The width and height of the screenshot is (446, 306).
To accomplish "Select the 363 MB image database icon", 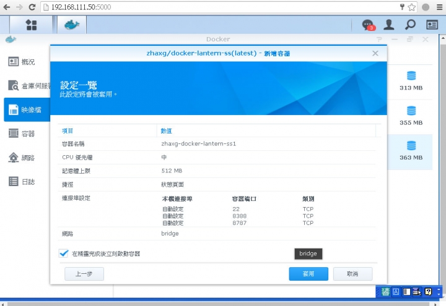I will [x=411, y=146].
